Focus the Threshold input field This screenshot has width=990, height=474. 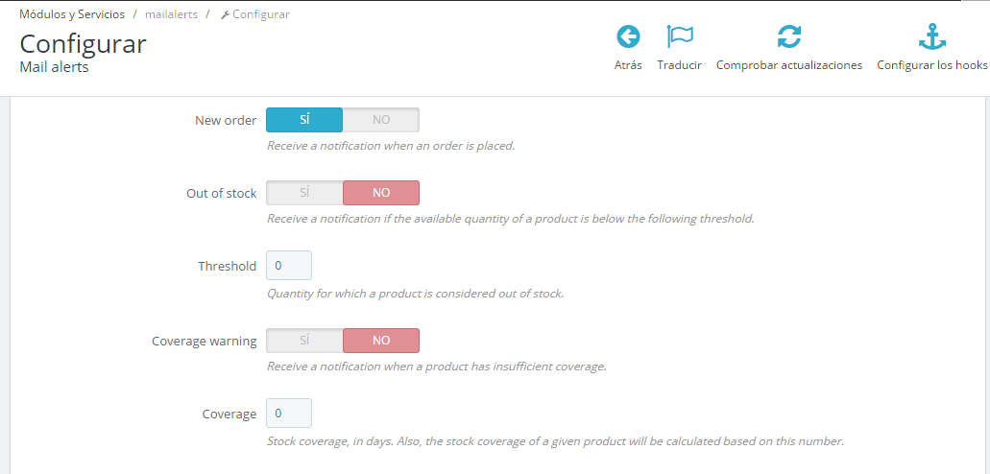pos(289,266)
